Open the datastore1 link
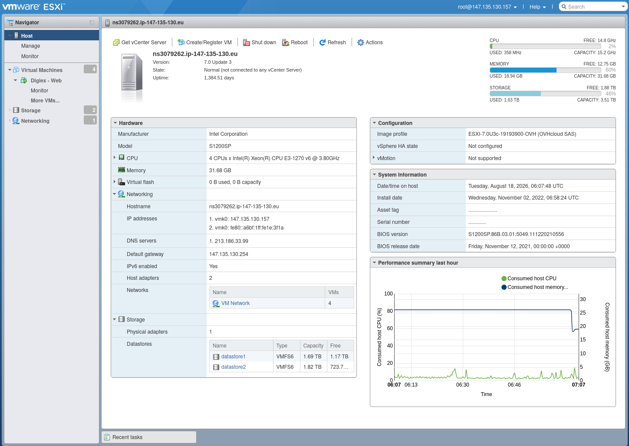Screen dimensions: 629x446 pos(233,357)
